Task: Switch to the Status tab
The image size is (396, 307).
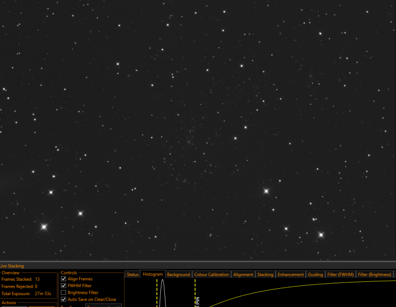Action: (x=133, y=274)
